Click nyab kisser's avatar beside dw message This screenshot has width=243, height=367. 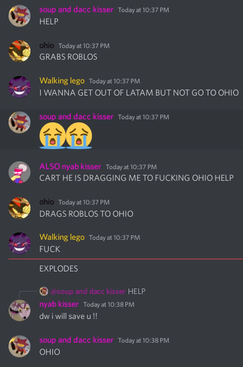pyautogui.click(x=19, y=310)
